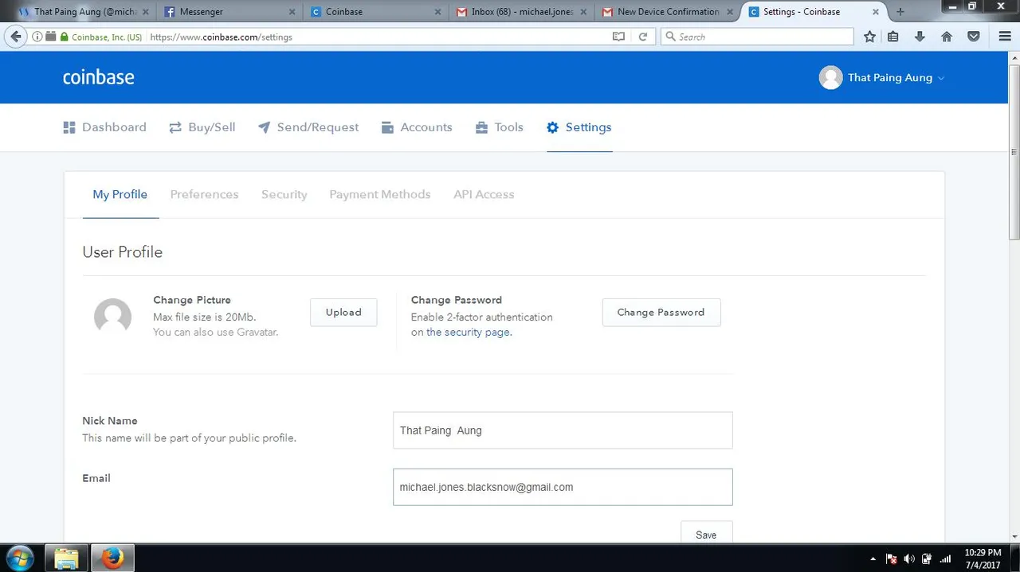Open the Firefox hamburger menu
1020x572 pixels.
click(1005, 37)
